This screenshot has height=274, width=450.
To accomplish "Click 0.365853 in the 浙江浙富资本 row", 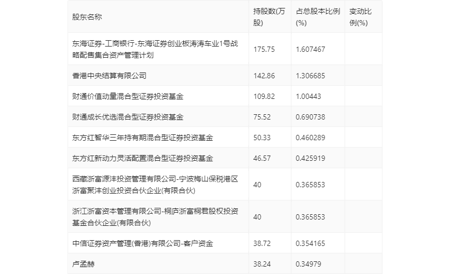I will pos(310,217).
